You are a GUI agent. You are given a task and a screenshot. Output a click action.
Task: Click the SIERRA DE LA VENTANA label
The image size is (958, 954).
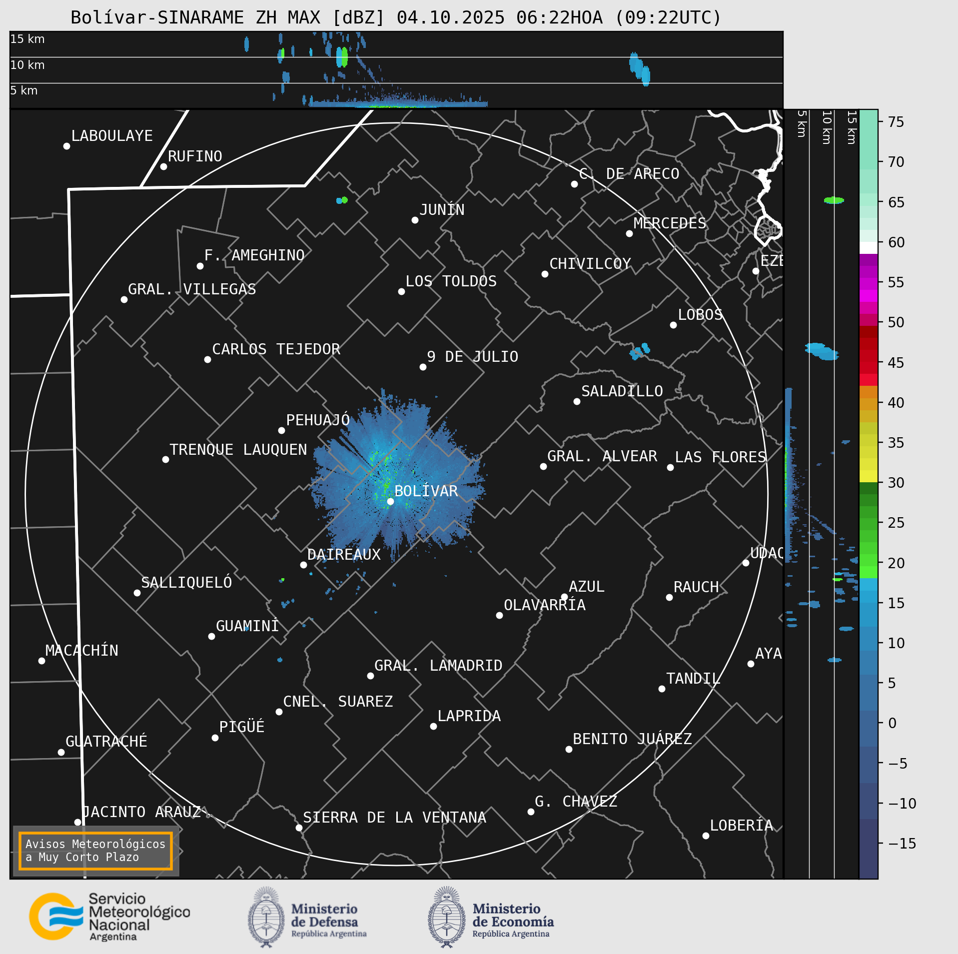395,818
